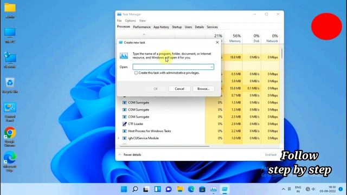Image resolution: width=347 pixels, height=195 pixels.
Task: Click the volume speaker tray icon
Action: [313, 189]
